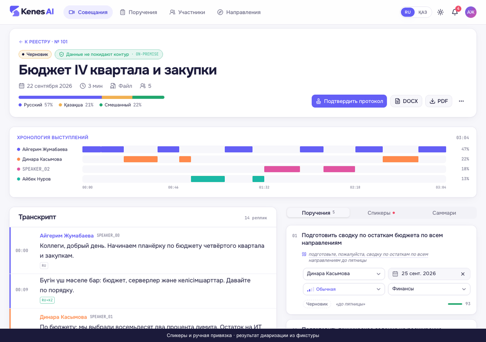Image resolution: width=486 pixels, height=342 pixels.
Task: Open the date field 25 сент. 2026
Action: 429,274
